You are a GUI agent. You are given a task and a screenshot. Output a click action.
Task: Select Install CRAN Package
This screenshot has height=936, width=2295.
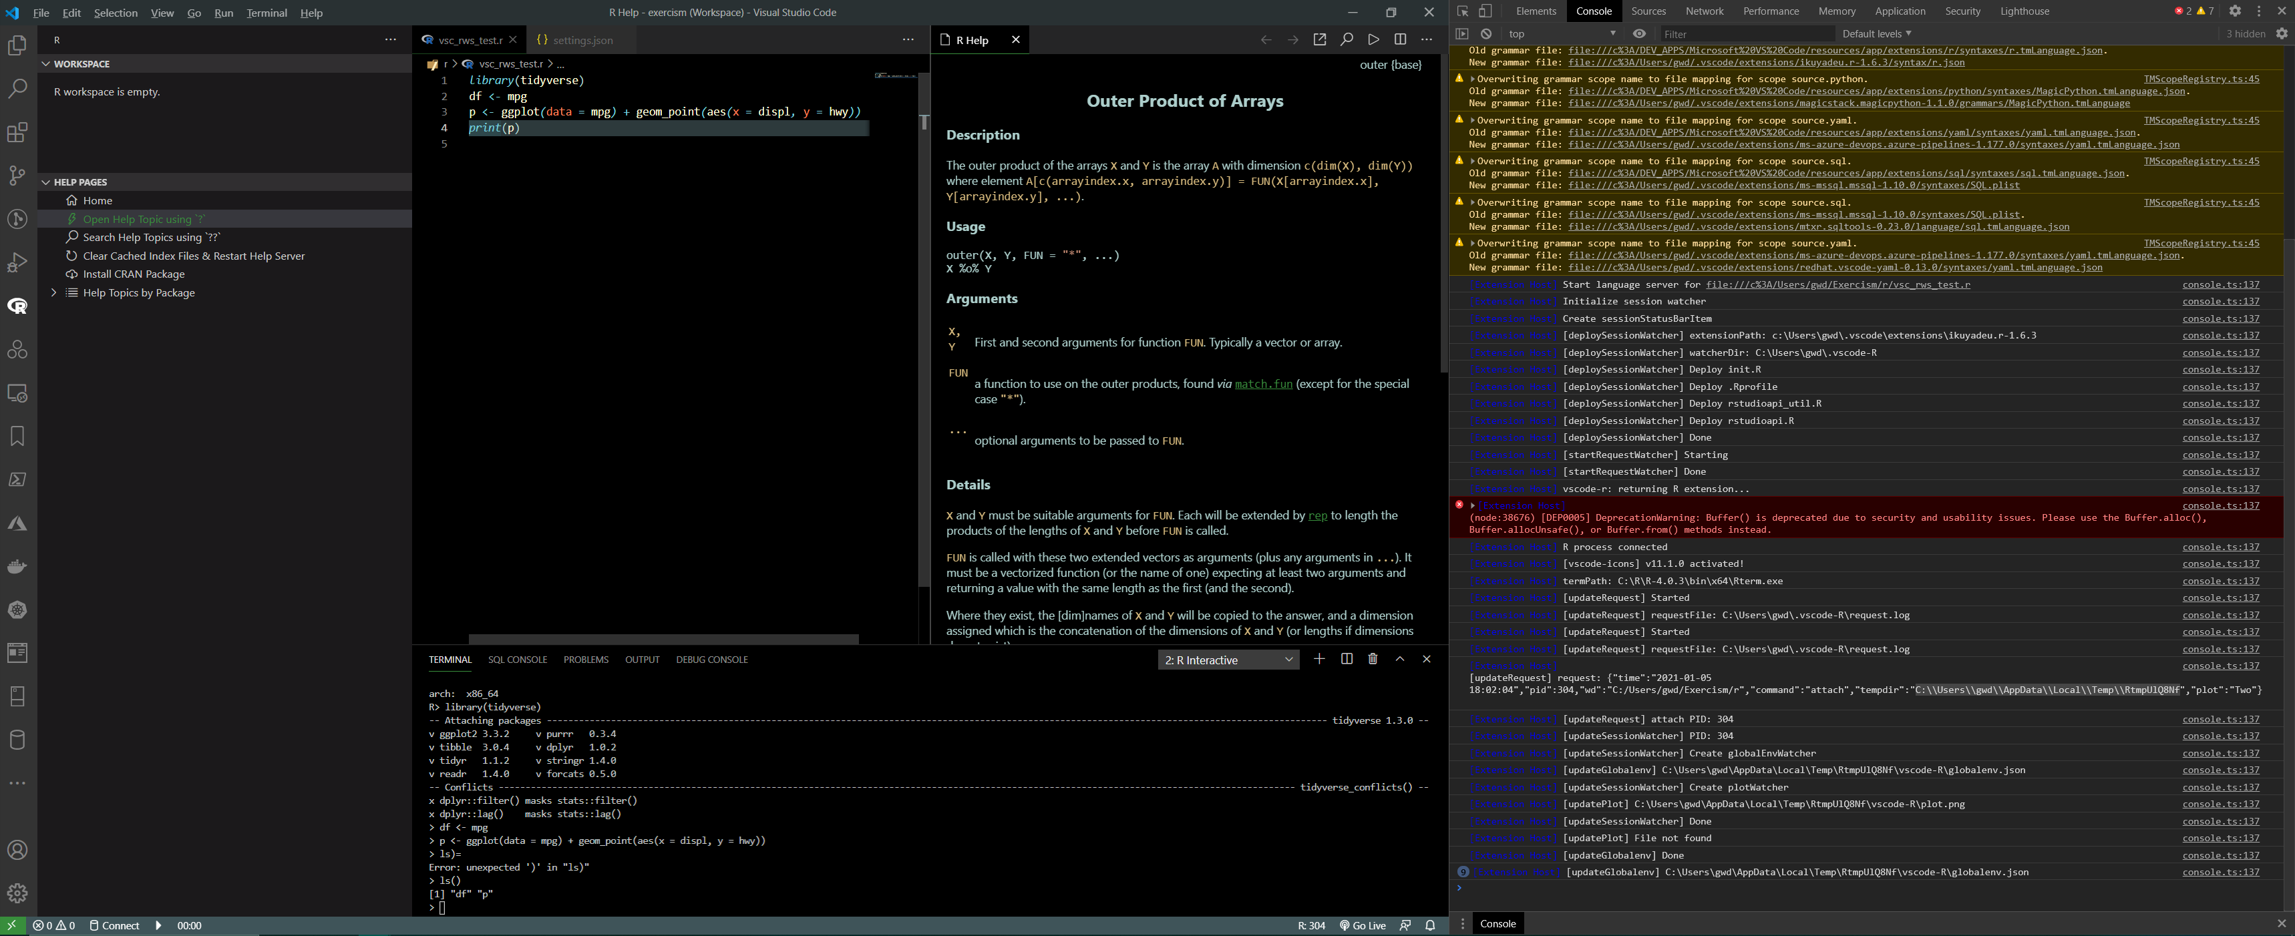(x=224, y=274)
